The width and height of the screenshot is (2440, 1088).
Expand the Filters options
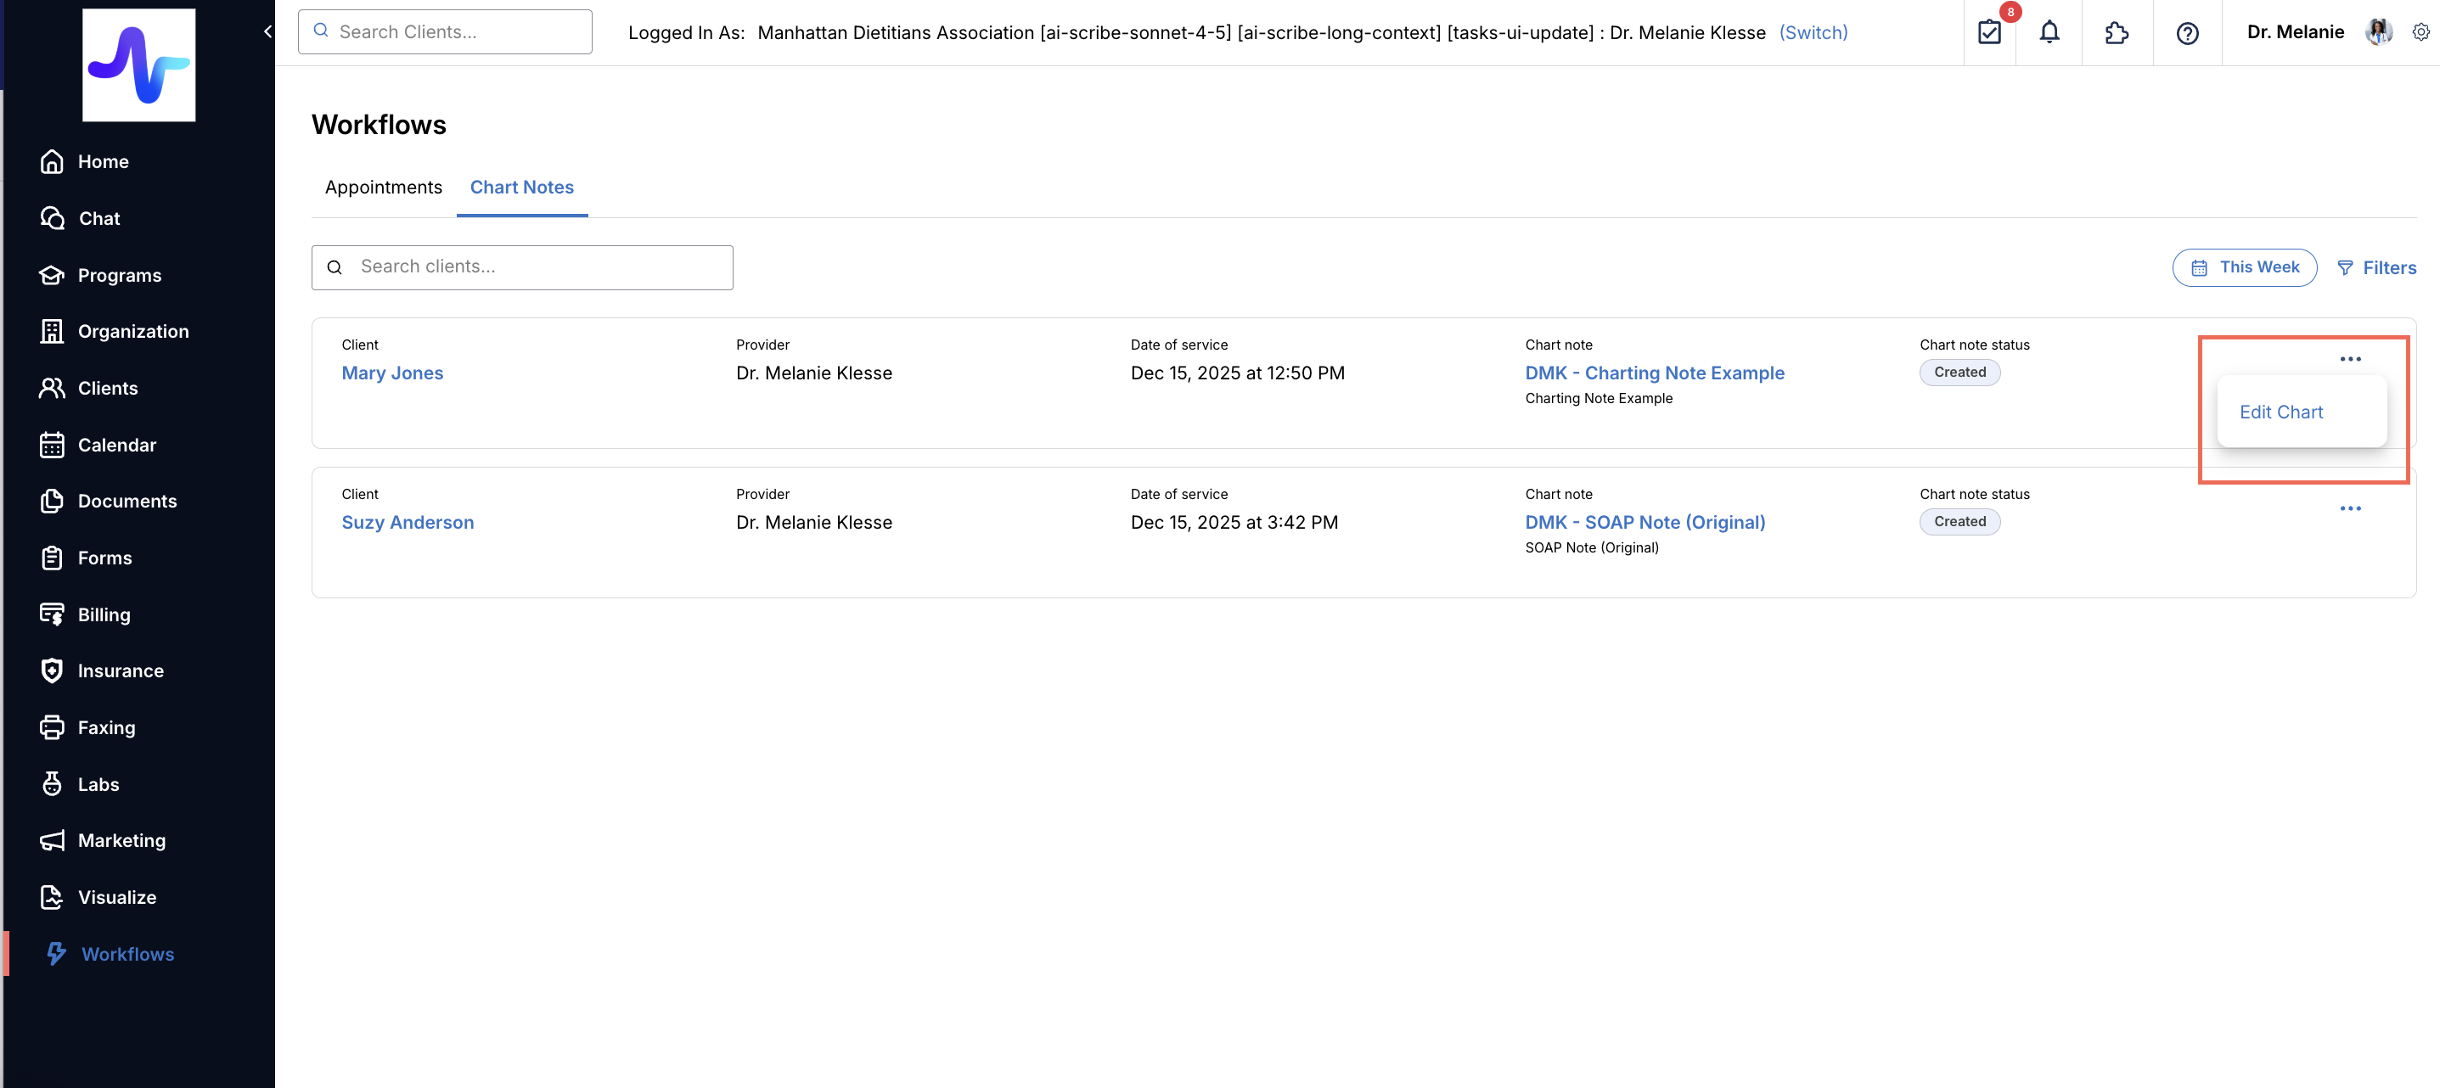[x=2376, y=268]
